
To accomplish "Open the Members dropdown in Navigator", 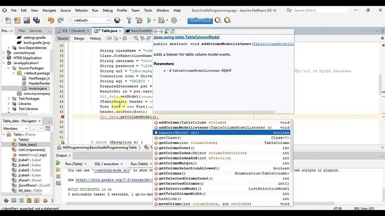I will click(15, 128).
